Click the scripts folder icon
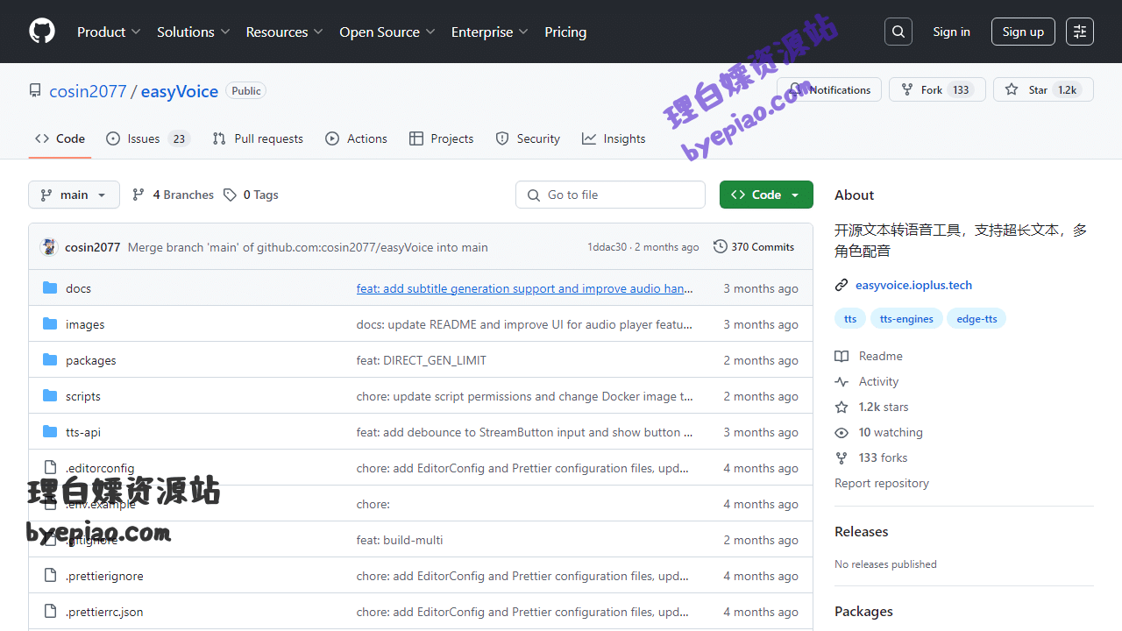The image size is (1122, 631). tap(50, 395)
